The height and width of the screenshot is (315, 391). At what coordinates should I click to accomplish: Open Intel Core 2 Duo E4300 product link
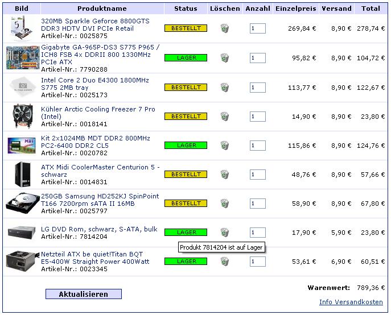[95, 84]
